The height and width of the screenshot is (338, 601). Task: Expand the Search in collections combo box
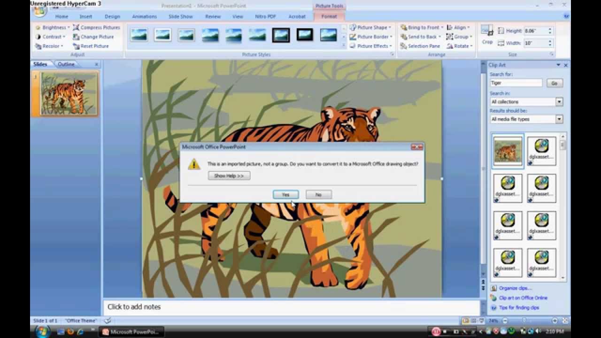point(559,102)
